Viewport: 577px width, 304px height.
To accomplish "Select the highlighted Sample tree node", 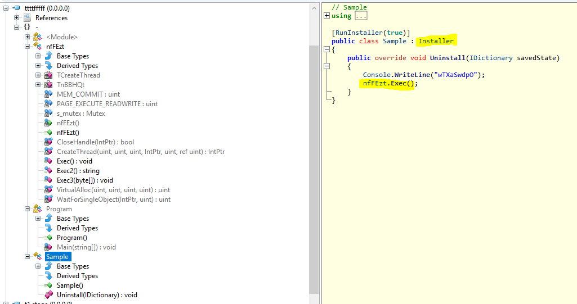I will (58, 256).
